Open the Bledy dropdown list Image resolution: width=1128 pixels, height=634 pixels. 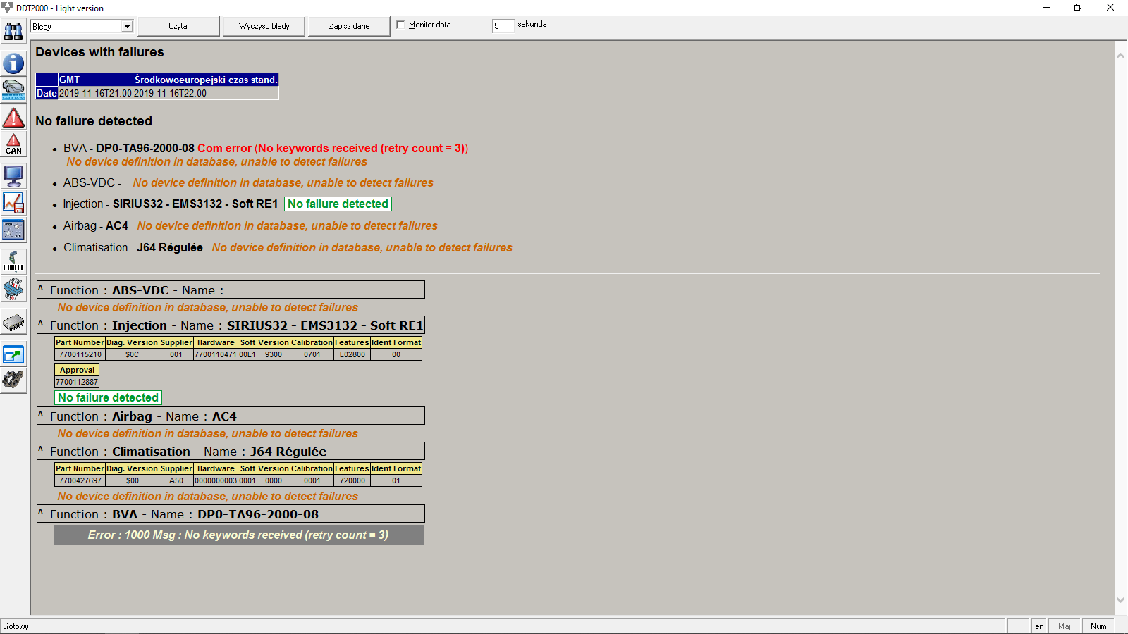[127, 27]
